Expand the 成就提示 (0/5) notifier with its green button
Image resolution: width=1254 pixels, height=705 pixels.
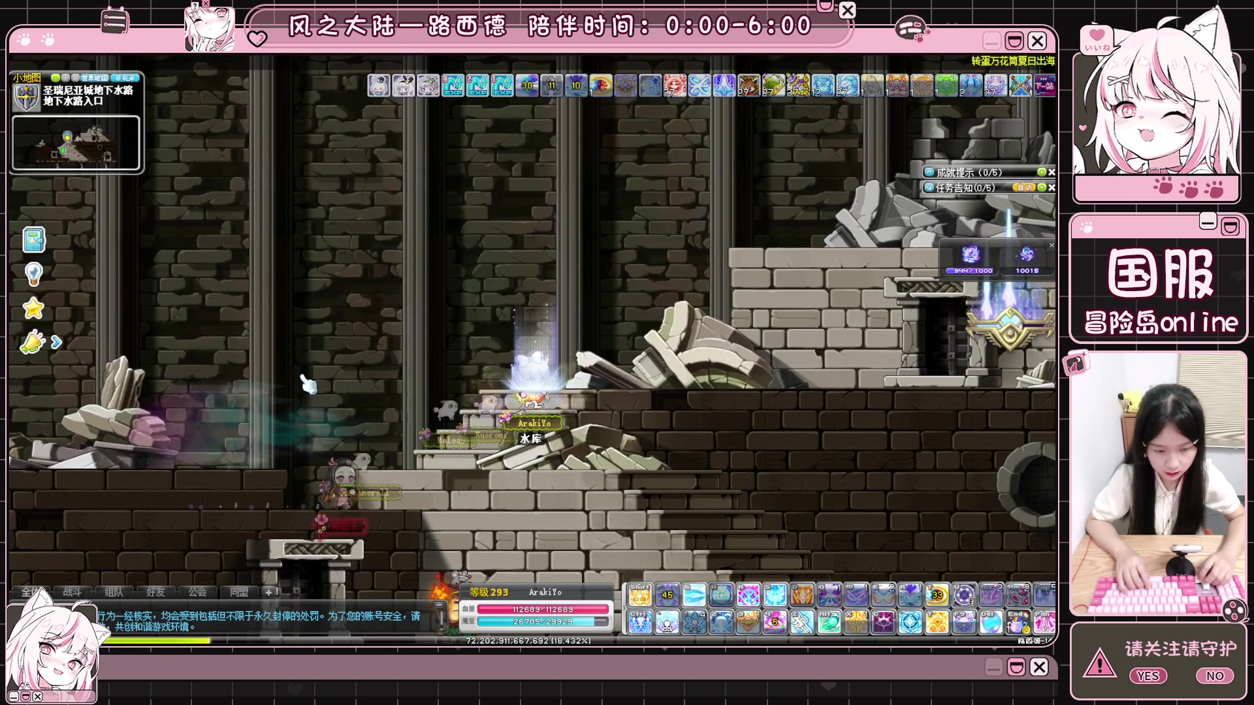pos(1042,172)
